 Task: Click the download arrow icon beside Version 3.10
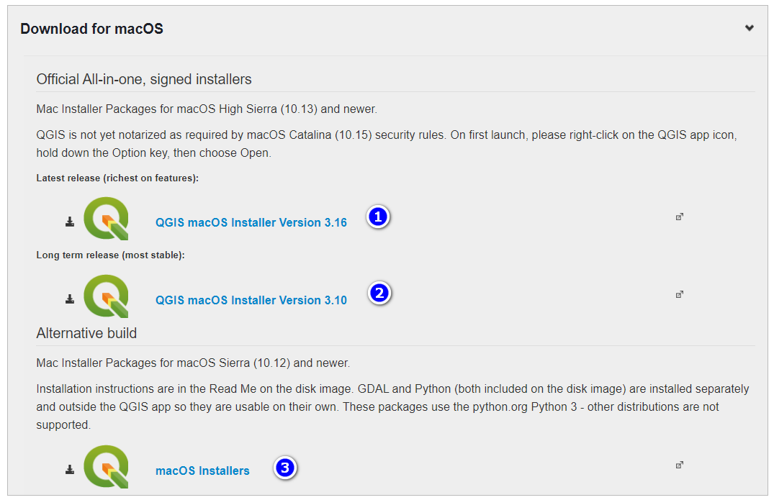pos(70,299)
